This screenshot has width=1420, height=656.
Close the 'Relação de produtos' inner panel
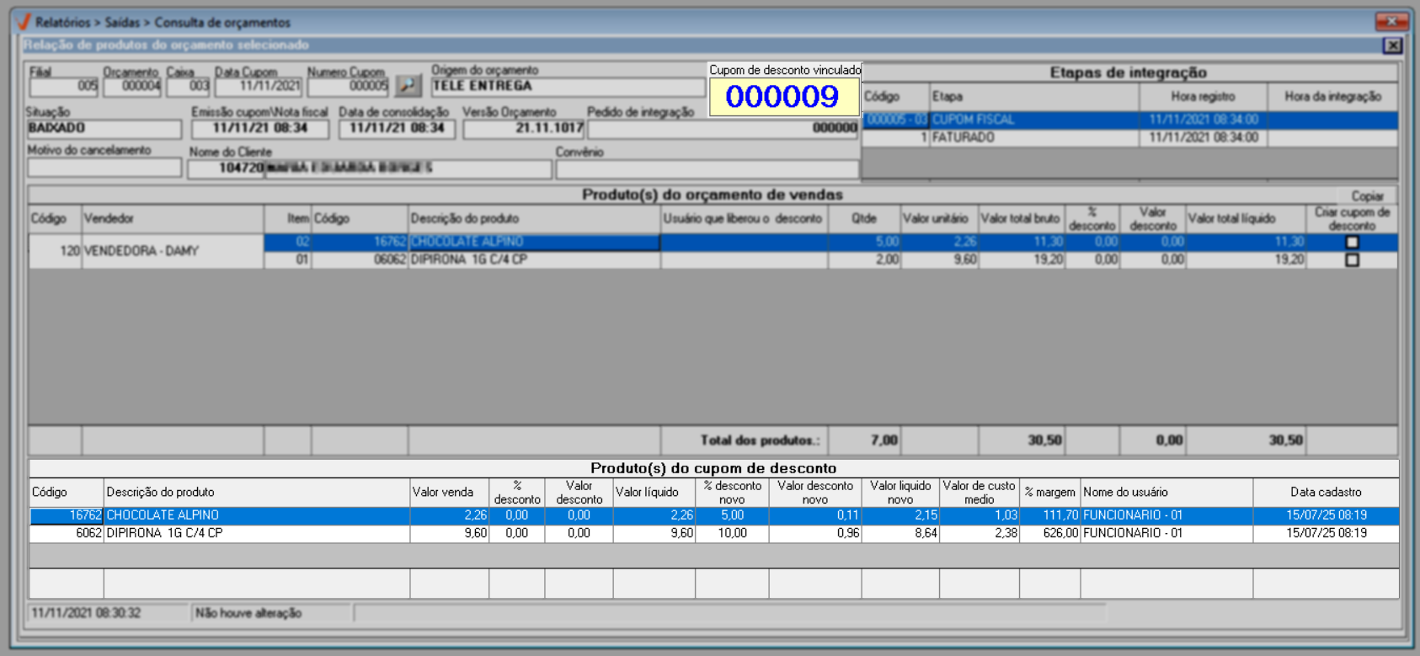(1393, 45)
